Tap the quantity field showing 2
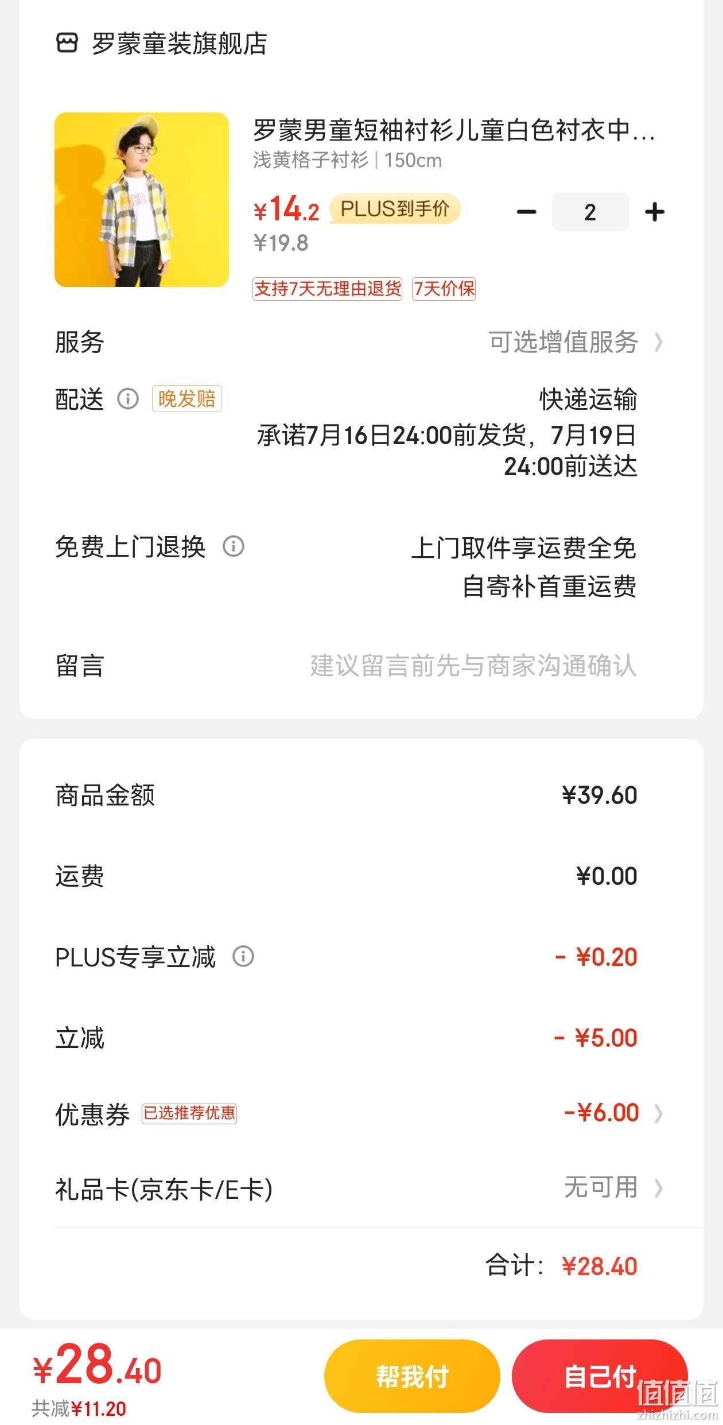The width and height of the screenshot is (723, 1425). tap(590, 212)
